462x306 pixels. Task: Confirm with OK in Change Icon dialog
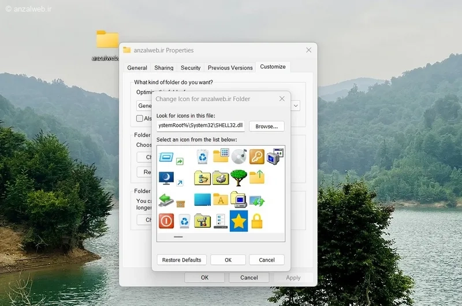[x=228, y=260]
